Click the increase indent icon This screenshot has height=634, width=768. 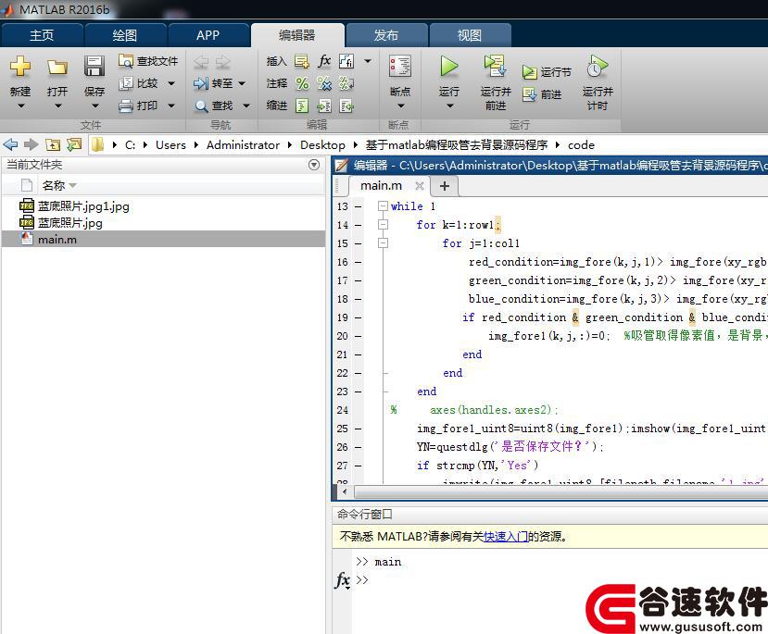pos(324,106)
